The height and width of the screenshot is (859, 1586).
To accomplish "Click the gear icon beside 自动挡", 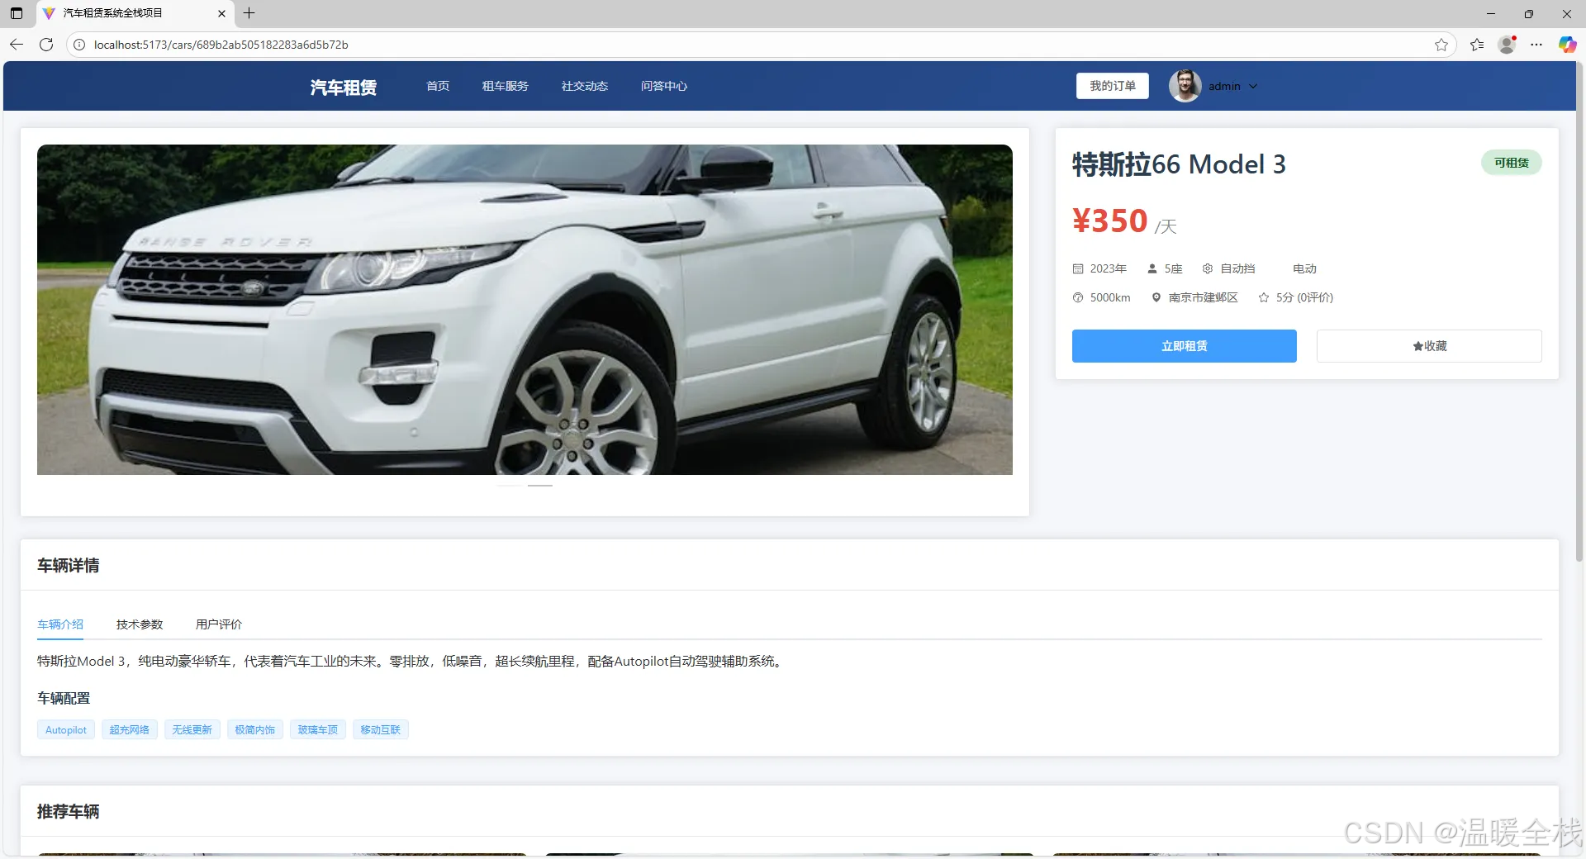I will 1208,268.
